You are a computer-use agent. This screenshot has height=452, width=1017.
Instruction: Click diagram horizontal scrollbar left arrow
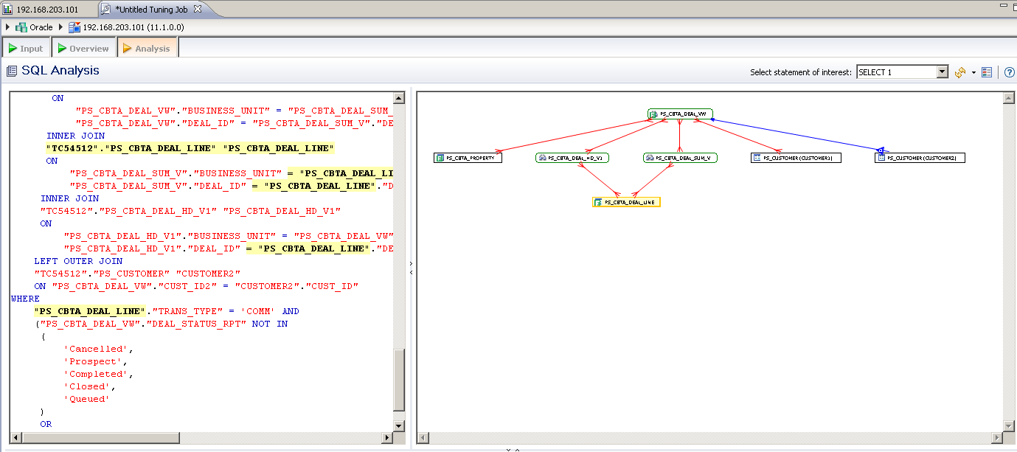coord(423,438)
